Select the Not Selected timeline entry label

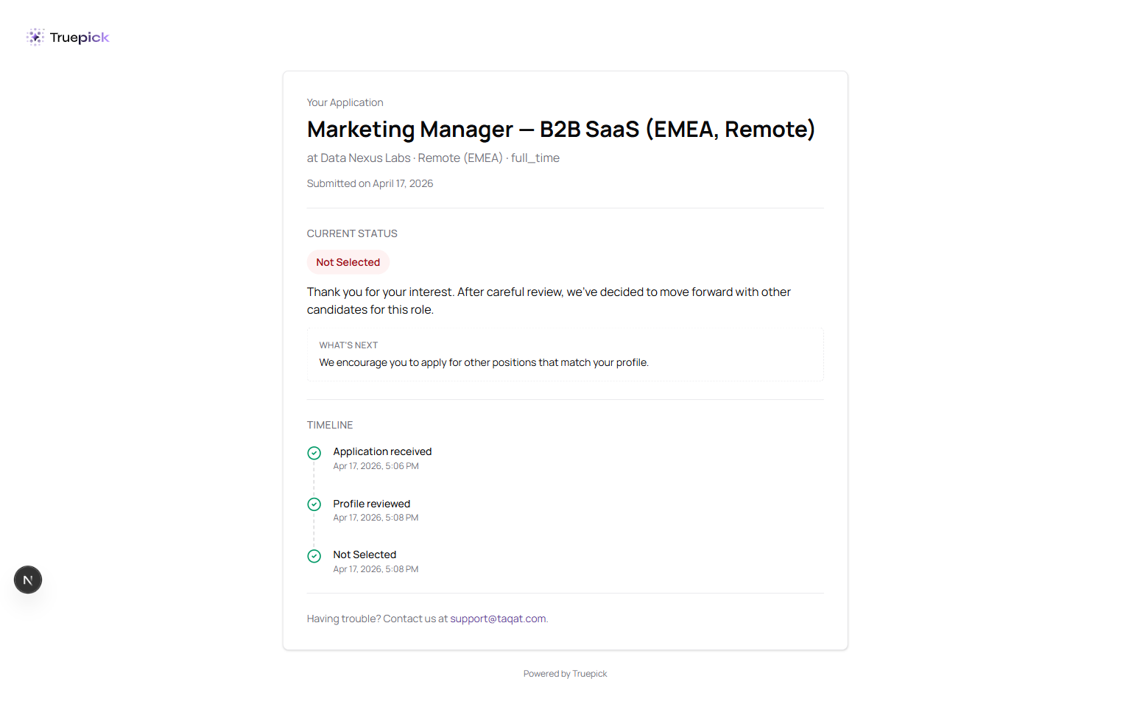coord(365,554)
